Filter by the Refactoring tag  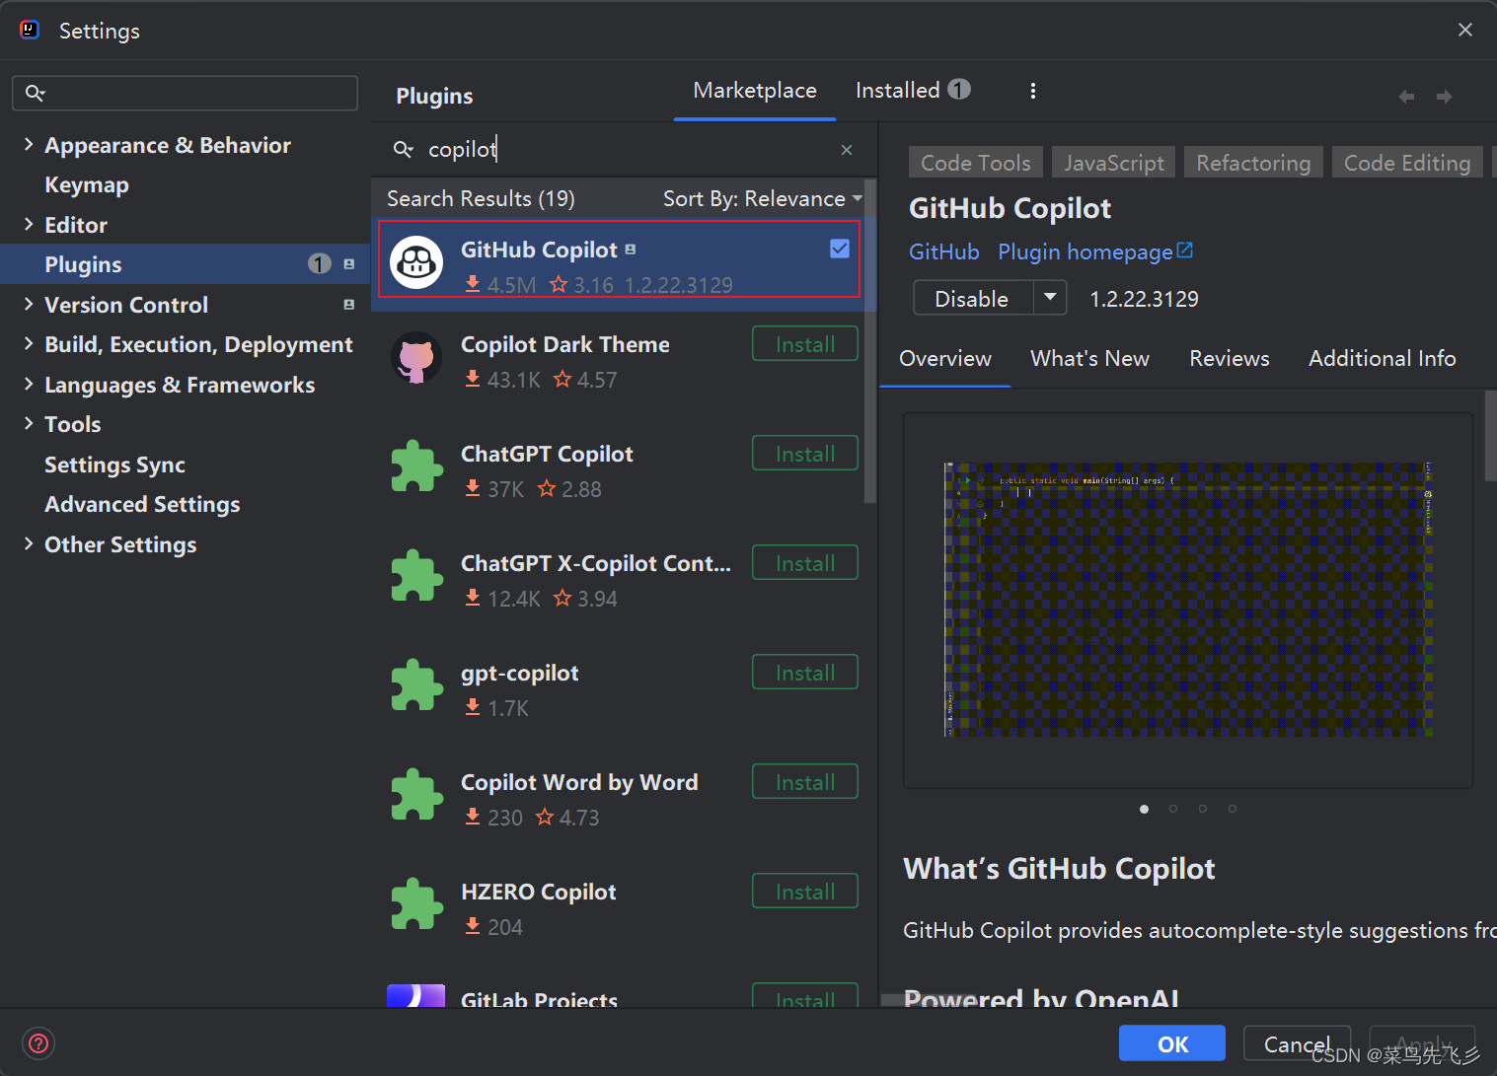(1253, 163)
